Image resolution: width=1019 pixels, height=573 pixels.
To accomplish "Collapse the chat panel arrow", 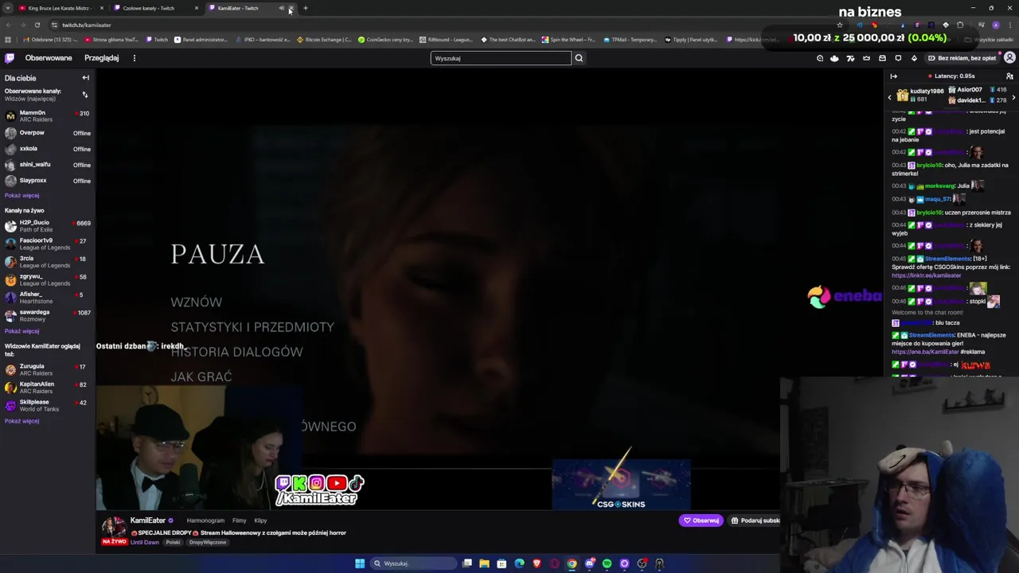I will coord(893,76).
